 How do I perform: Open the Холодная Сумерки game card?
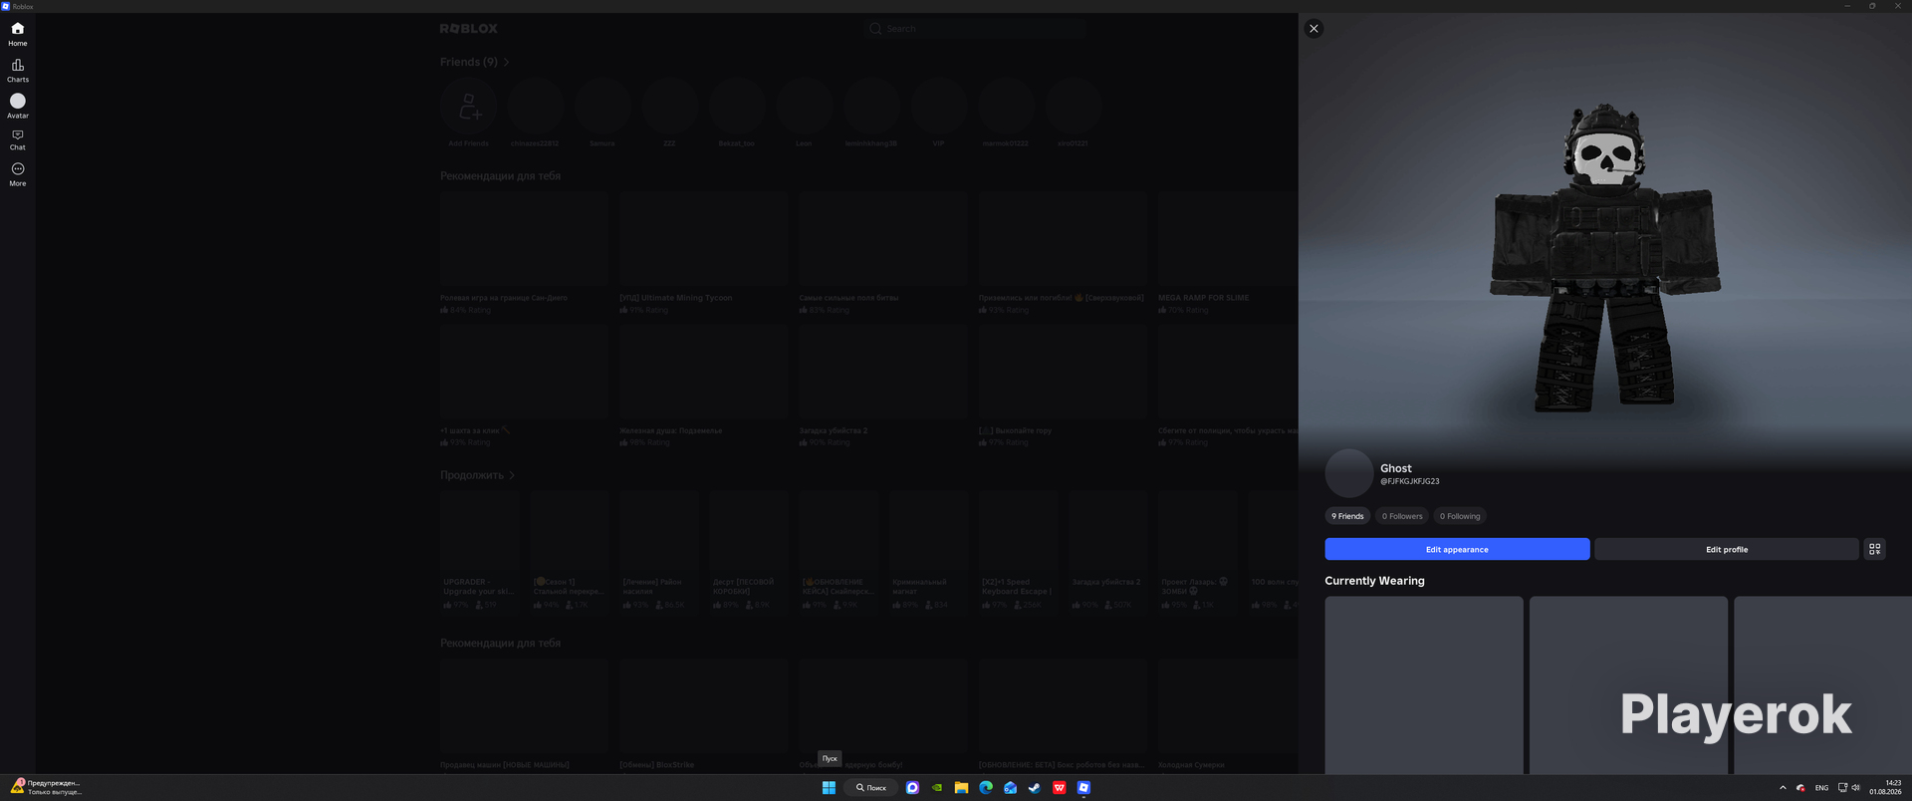[1228, 714]
